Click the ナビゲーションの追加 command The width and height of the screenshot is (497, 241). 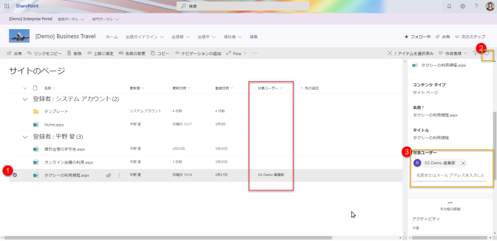pos(198,53)
